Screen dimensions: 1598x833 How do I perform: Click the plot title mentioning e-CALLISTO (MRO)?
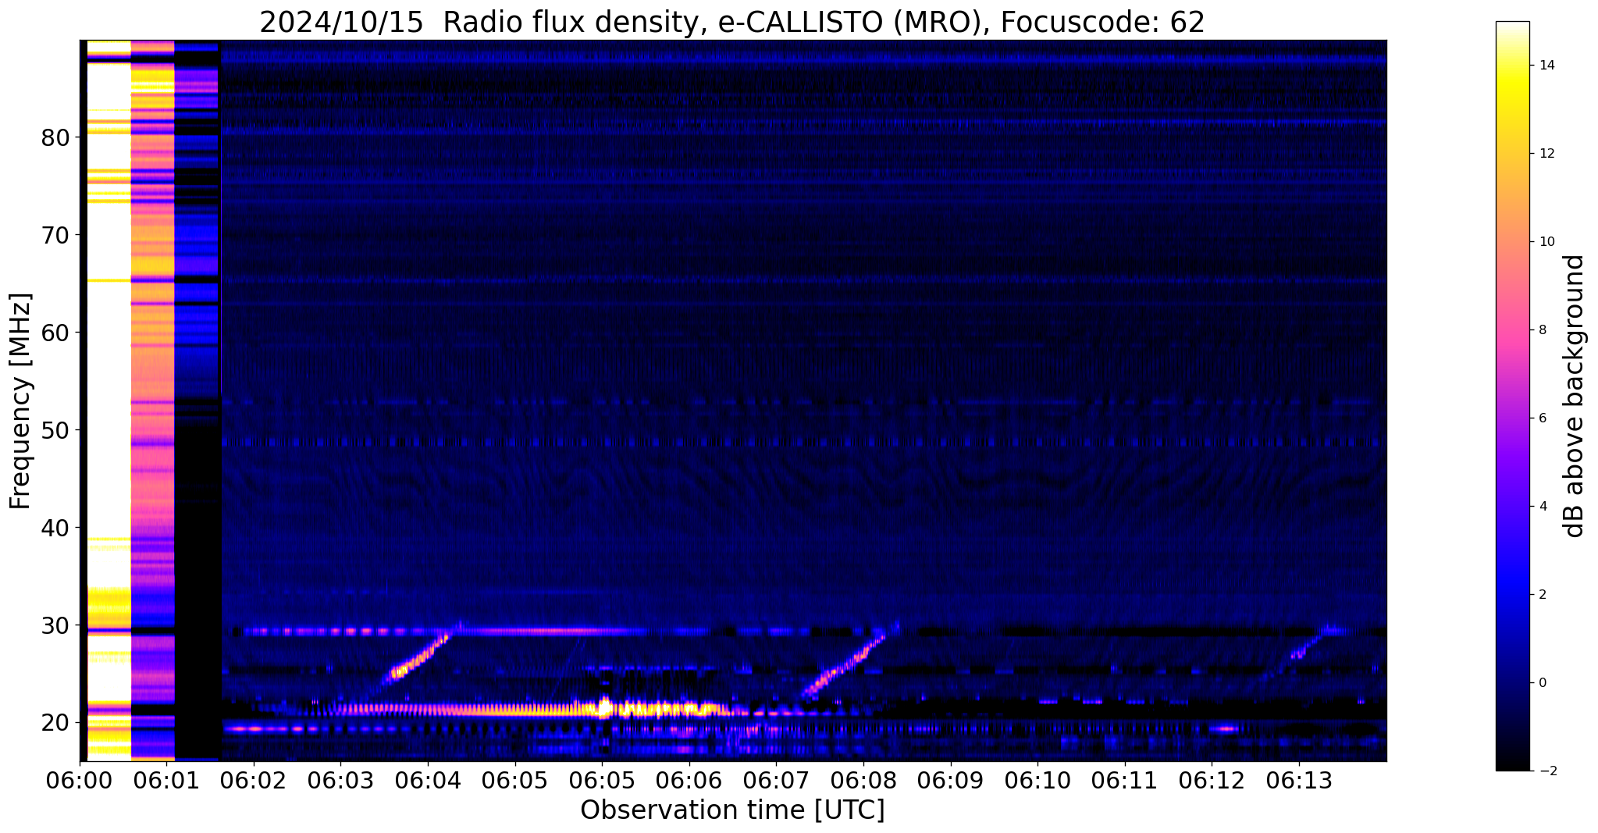(732, 23)
